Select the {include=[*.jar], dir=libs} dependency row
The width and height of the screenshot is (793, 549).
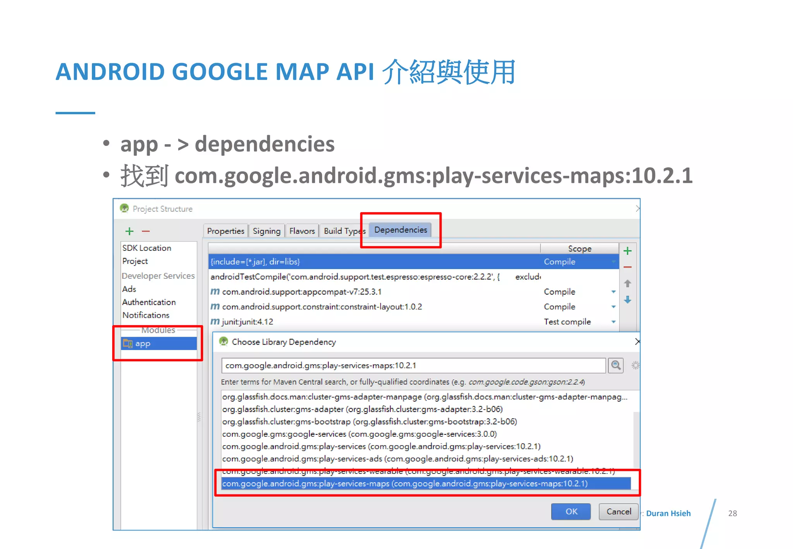[x=413, y=262]
